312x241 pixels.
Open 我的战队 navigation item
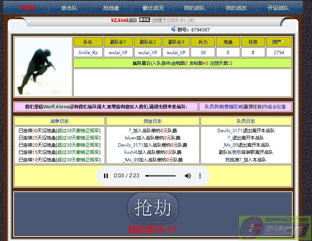(194, 8)
